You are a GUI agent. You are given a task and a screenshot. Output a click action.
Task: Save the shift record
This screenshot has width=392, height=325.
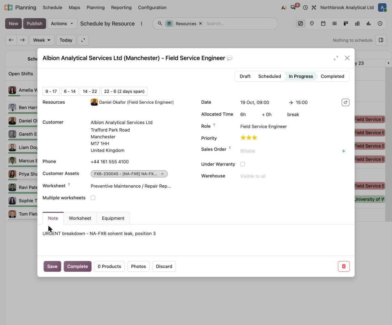[52, 266]
